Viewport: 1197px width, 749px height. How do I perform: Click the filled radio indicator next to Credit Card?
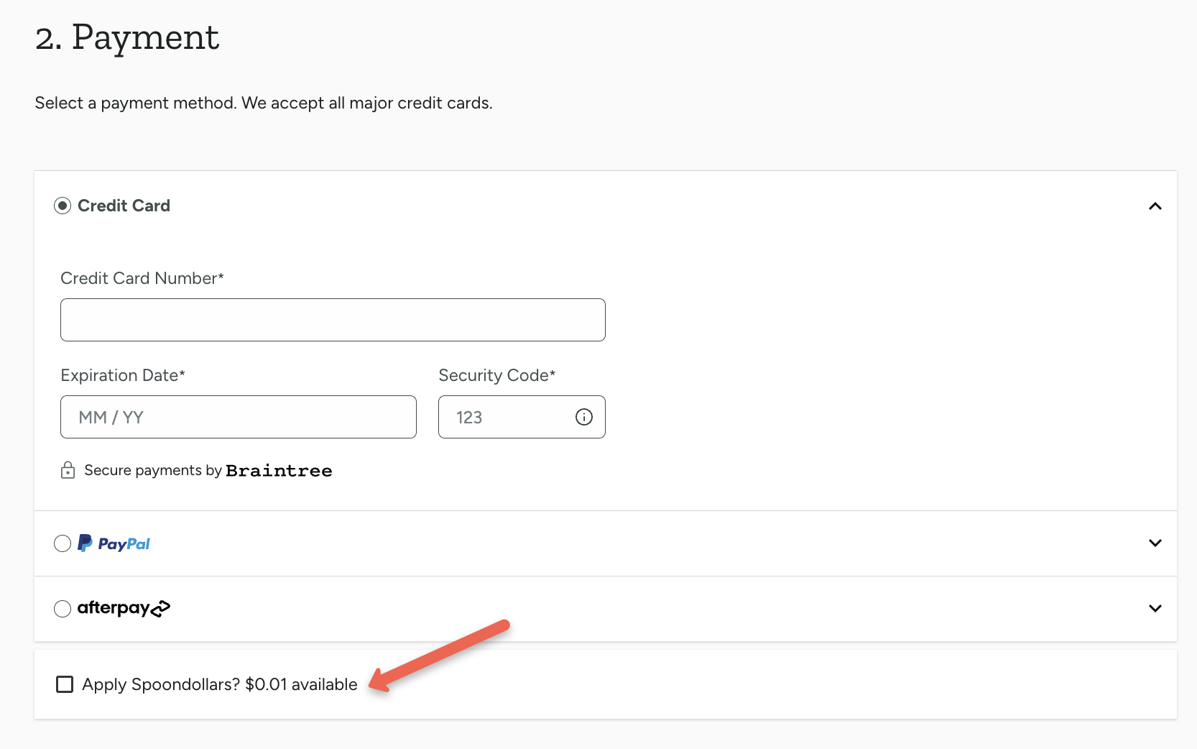(x=63, y=206)
